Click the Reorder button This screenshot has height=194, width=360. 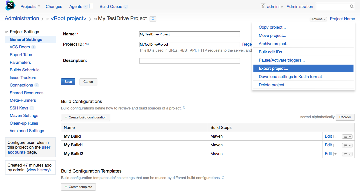click(x=345, y=117)
